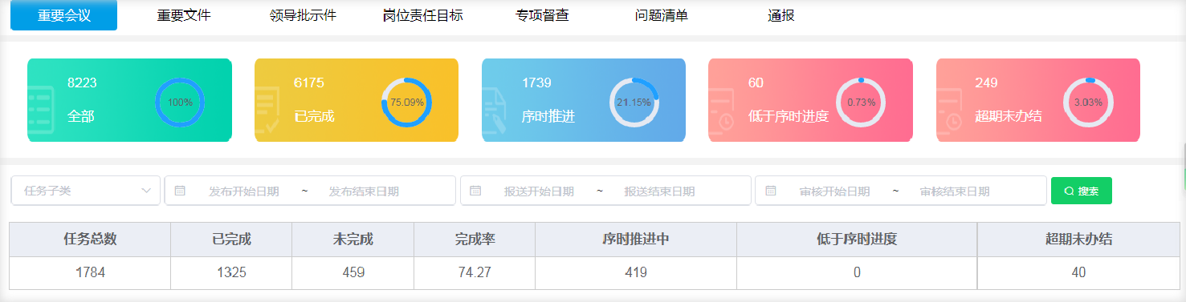Click the 已完成 table column header
This screenshot has width=1186, height=302.
point(231,239)
